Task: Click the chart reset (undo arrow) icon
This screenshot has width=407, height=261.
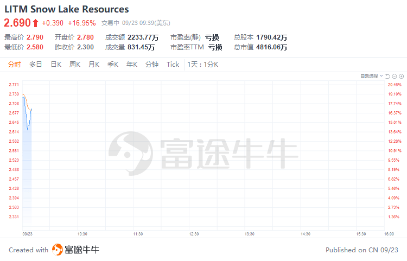Action: tap(388, 77)
